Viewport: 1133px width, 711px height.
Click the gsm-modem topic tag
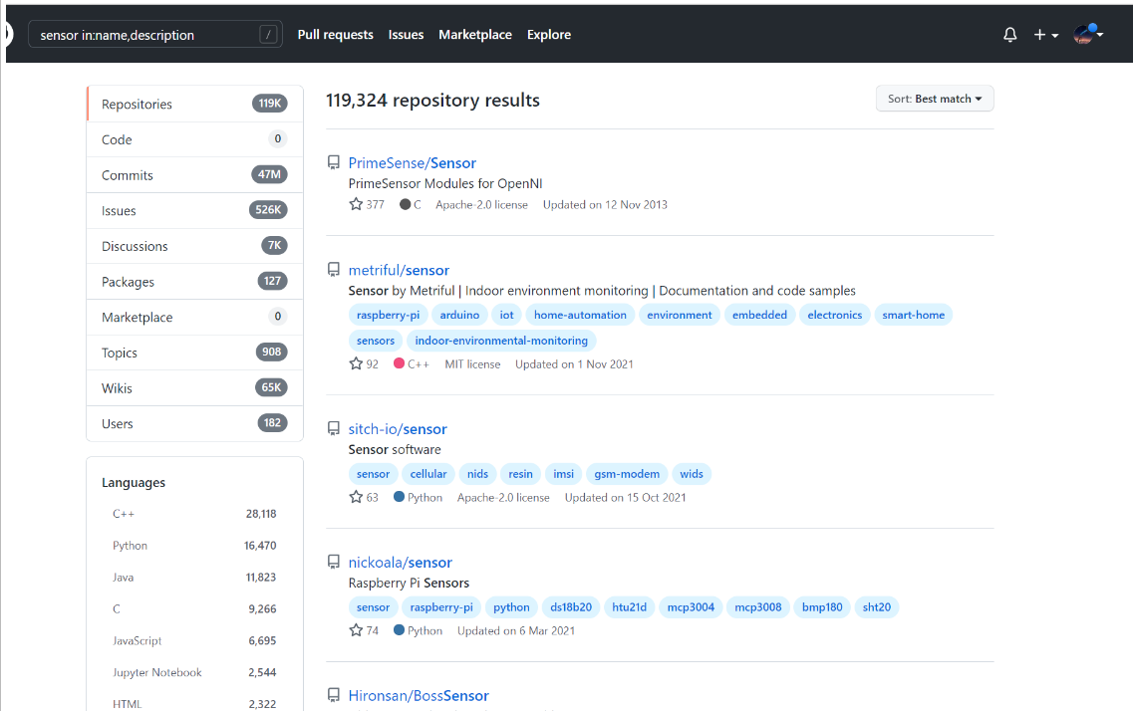pyautogui.click(x=627, y=474)
